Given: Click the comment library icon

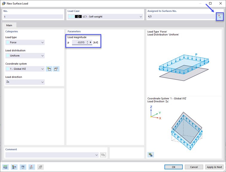Looking at the screenshot, I should 103,155.
